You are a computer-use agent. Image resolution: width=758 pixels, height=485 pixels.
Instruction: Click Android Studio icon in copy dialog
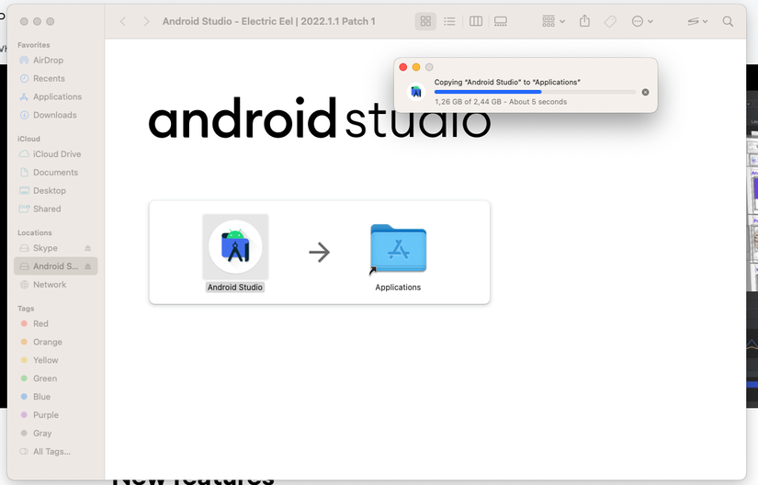click(415, 92)
